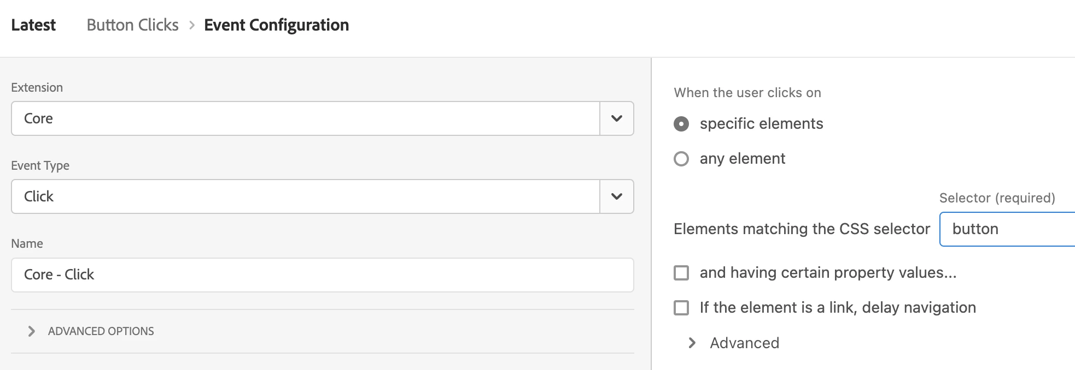
Task: Open the Extension field showing Core
Action: click(305, 118)
